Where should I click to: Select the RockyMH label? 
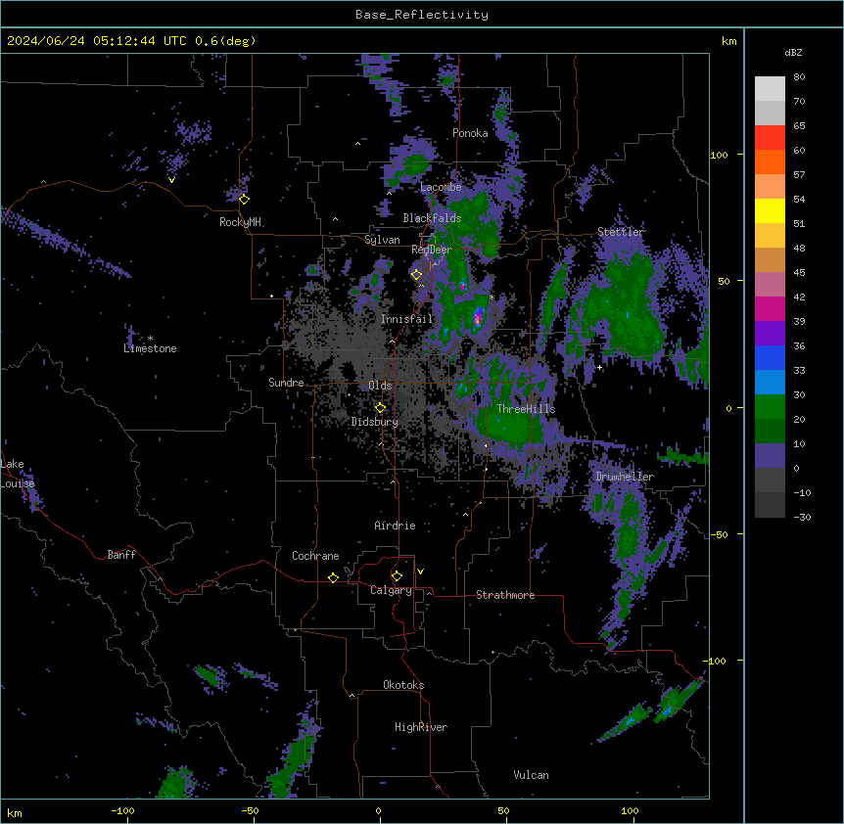pyautogui.click(x=240, y=222)
